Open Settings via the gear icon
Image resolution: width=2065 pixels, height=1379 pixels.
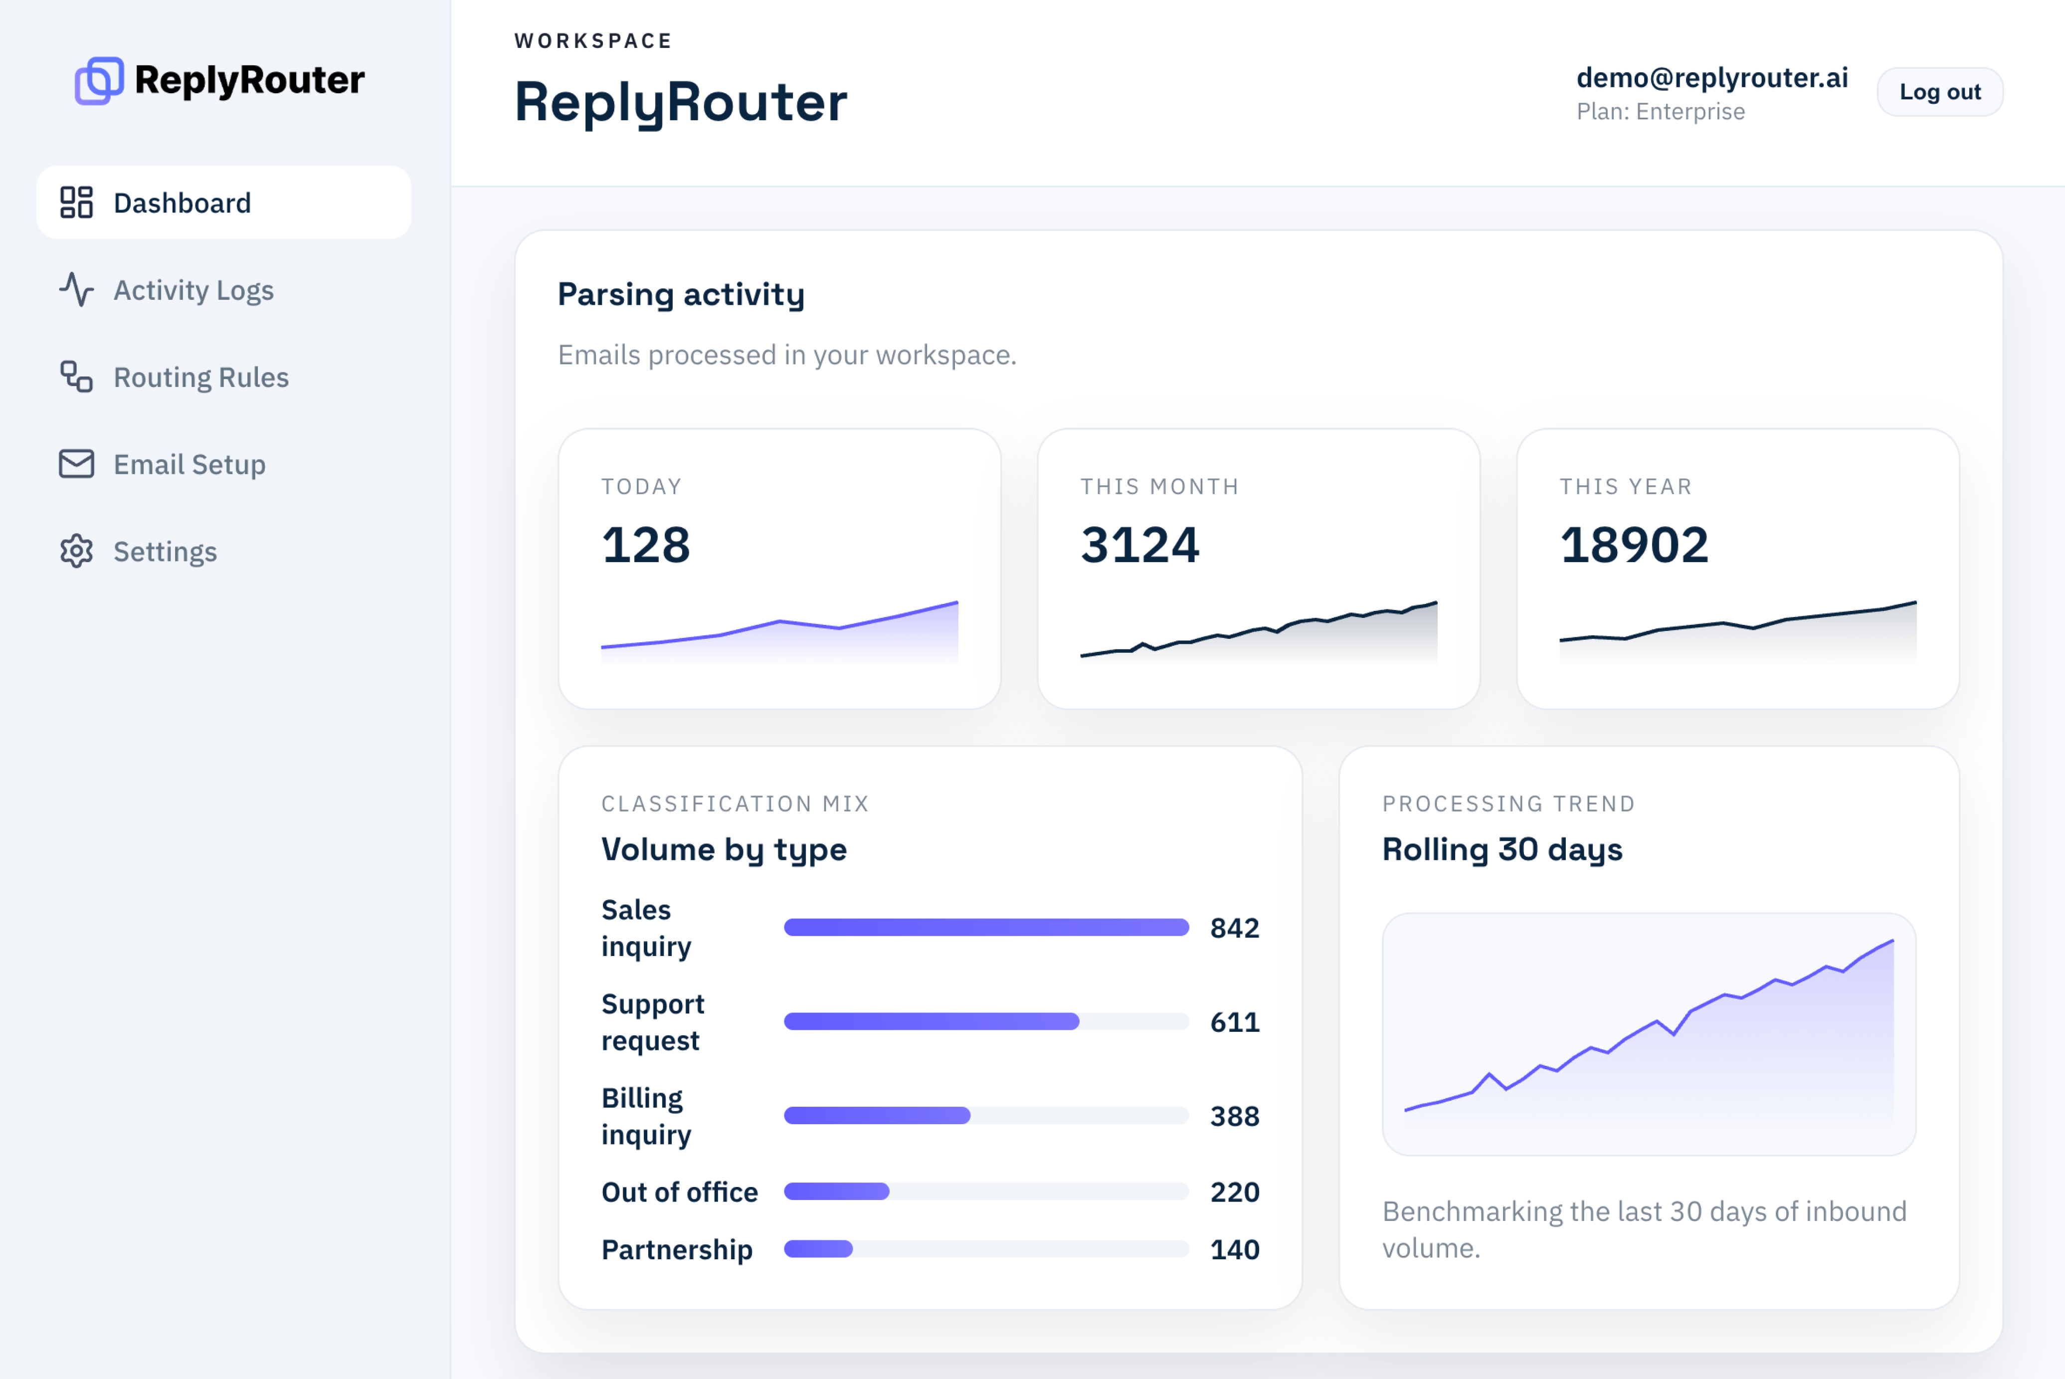click(x=76, y=552)
